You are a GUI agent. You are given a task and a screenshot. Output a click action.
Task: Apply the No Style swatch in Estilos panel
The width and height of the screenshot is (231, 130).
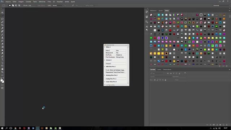tap(151, 15)
